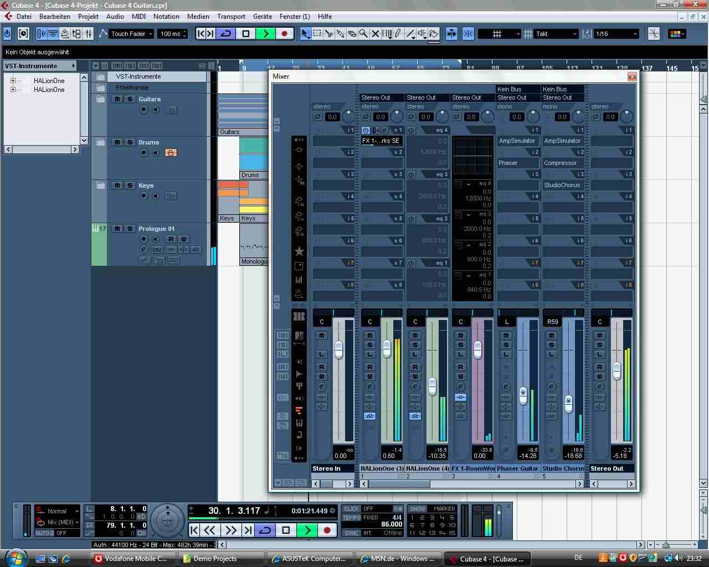The width and height of the screenshot is (709, 567).
Task: Open Touch Fader automation mode dropdown
Action: pos(132,34)
